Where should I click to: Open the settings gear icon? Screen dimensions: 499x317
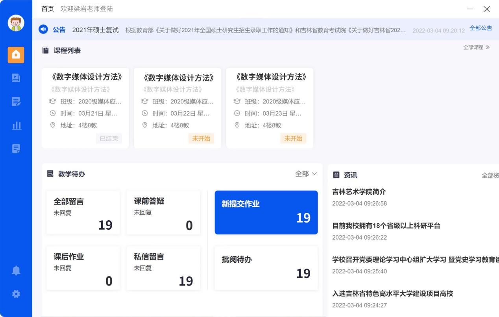pos(16,294)
